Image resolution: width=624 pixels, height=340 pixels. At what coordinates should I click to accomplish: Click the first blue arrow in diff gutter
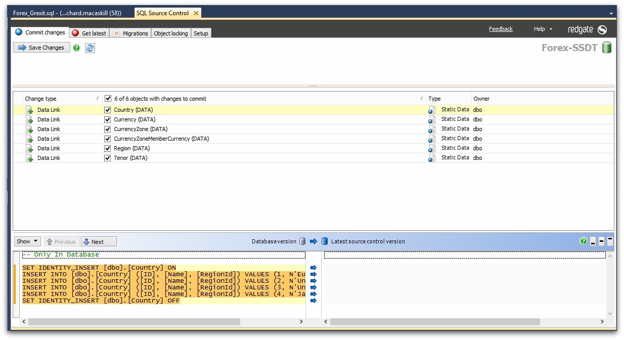coord(313,268)
